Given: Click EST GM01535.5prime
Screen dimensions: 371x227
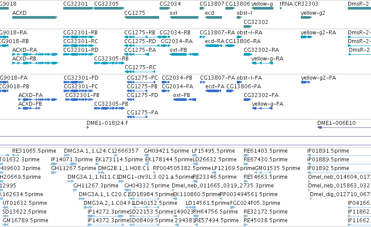Looking at the screenshot, I should [x=278, y=168].
